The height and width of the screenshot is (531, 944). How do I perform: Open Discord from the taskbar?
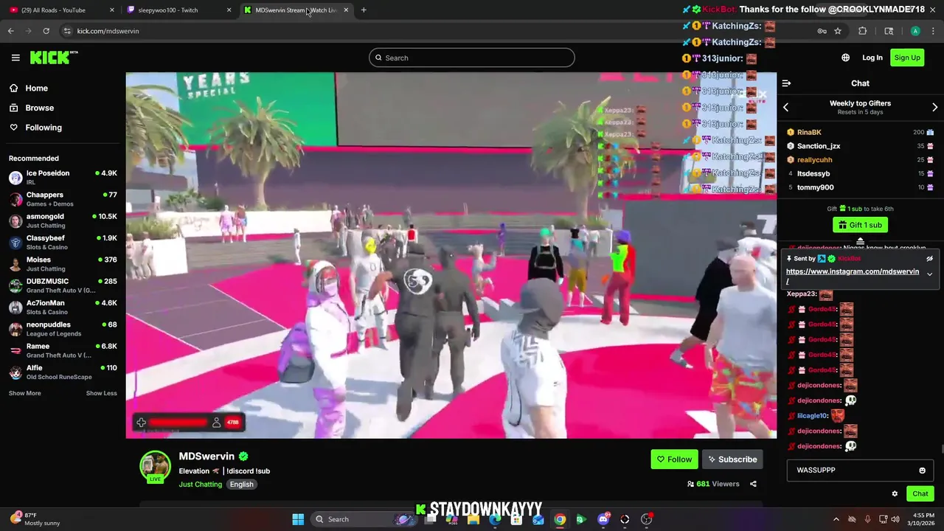[603, 519]
